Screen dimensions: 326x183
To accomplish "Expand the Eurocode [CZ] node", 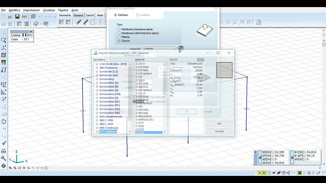I will click(x=97, y=72).
